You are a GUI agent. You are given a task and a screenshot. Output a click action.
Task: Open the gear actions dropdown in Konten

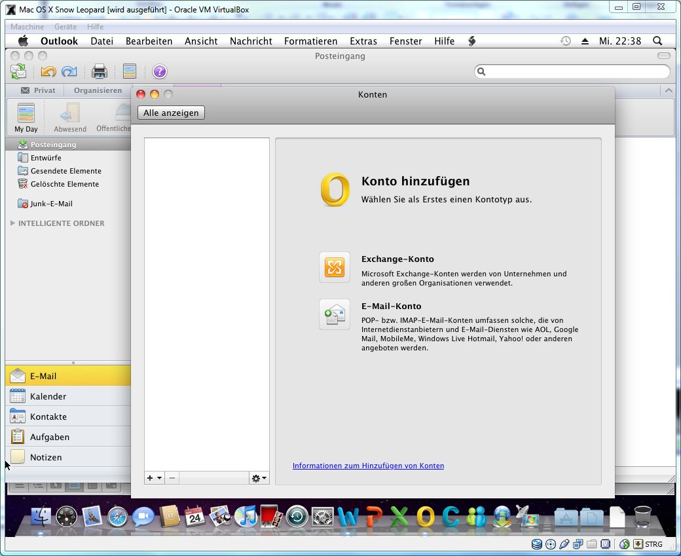(259, 478)
